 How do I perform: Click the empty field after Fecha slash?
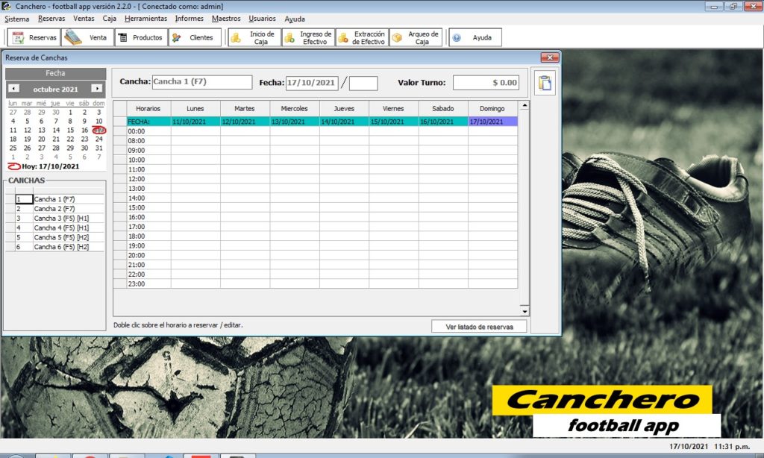coord(363,84)
